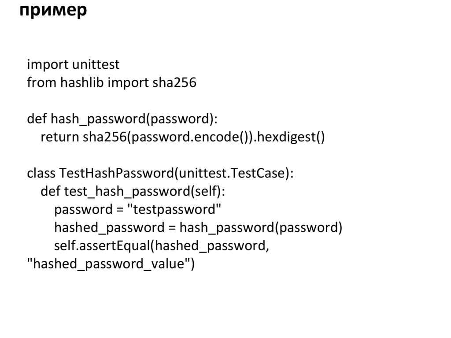Click the "def hash_password(password):" line
This screenshot has height=338, width=451.
[x=122, y=119]
